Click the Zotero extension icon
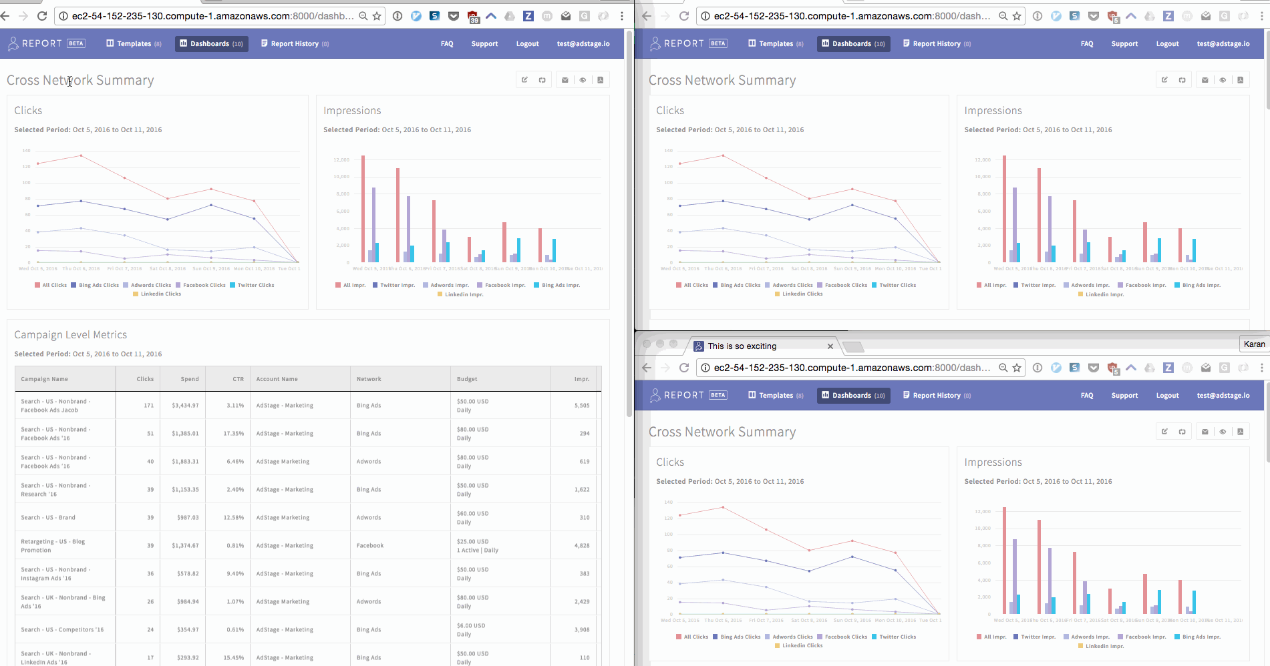The width and height of the screenshot is (1270, 666). 528,15
